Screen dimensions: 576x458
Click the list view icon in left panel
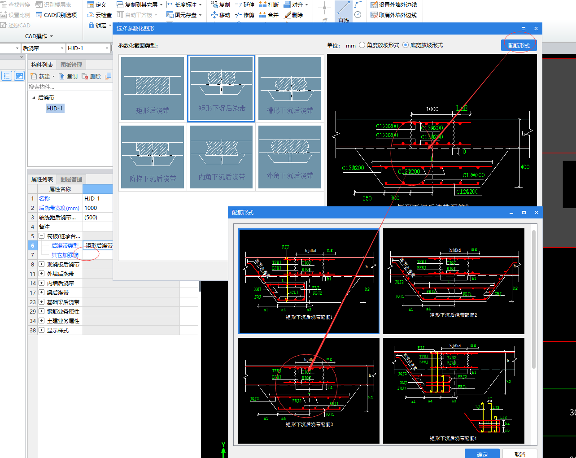7,76
